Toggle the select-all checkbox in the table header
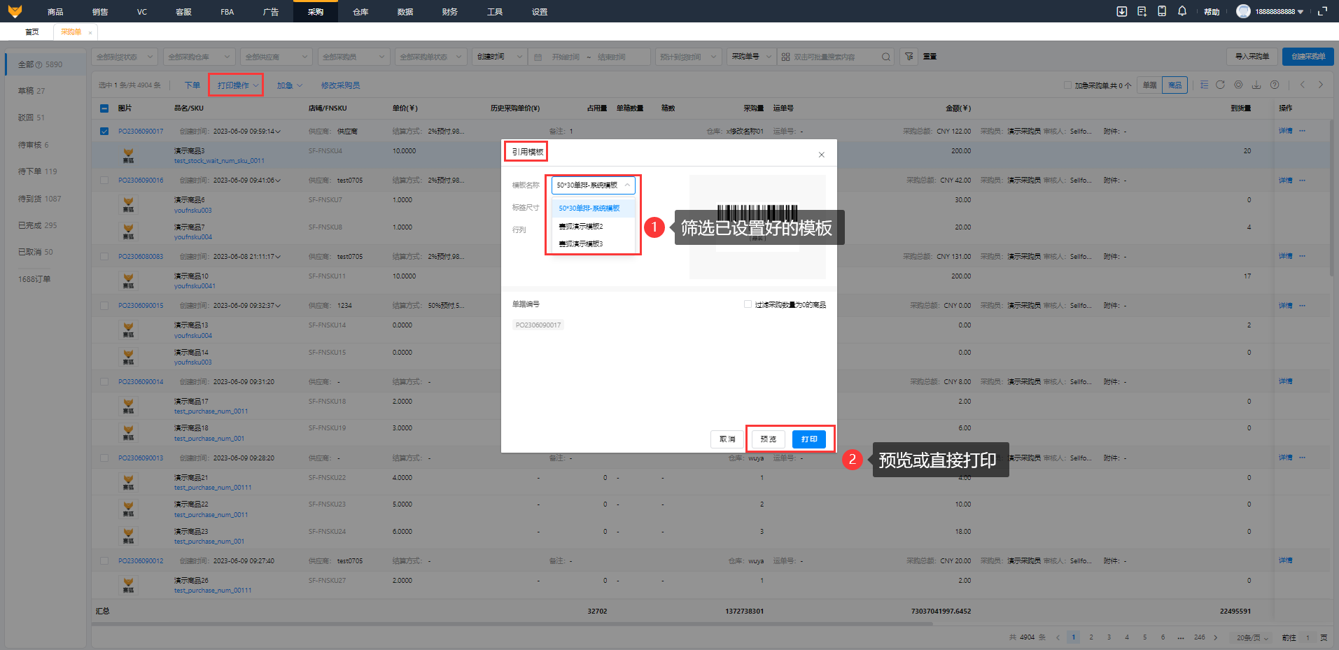The height and width of the screenshot is (650, 1339). [x=104, y=108]
